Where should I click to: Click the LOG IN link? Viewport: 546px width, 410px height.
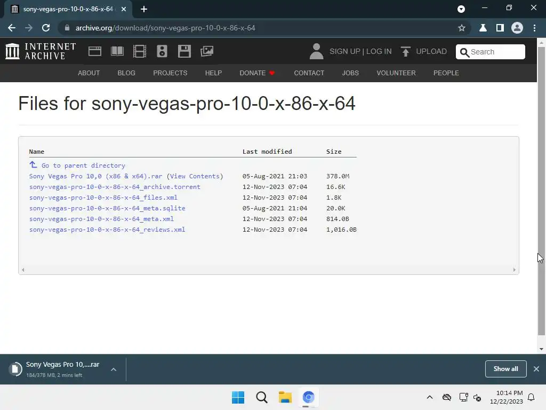379,51
